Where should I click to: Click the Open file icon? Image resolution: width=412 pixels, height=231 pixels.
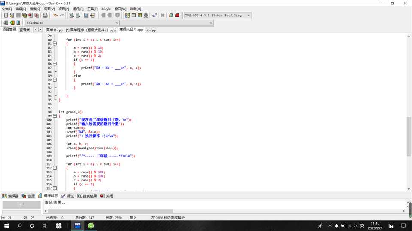[x=12, y=15]
